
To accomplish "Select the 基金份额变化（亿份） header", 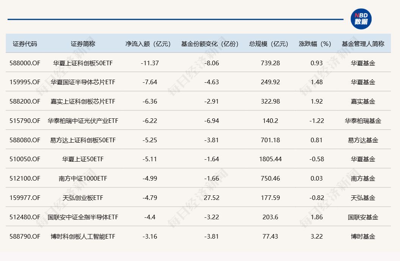I will (210, 44).
